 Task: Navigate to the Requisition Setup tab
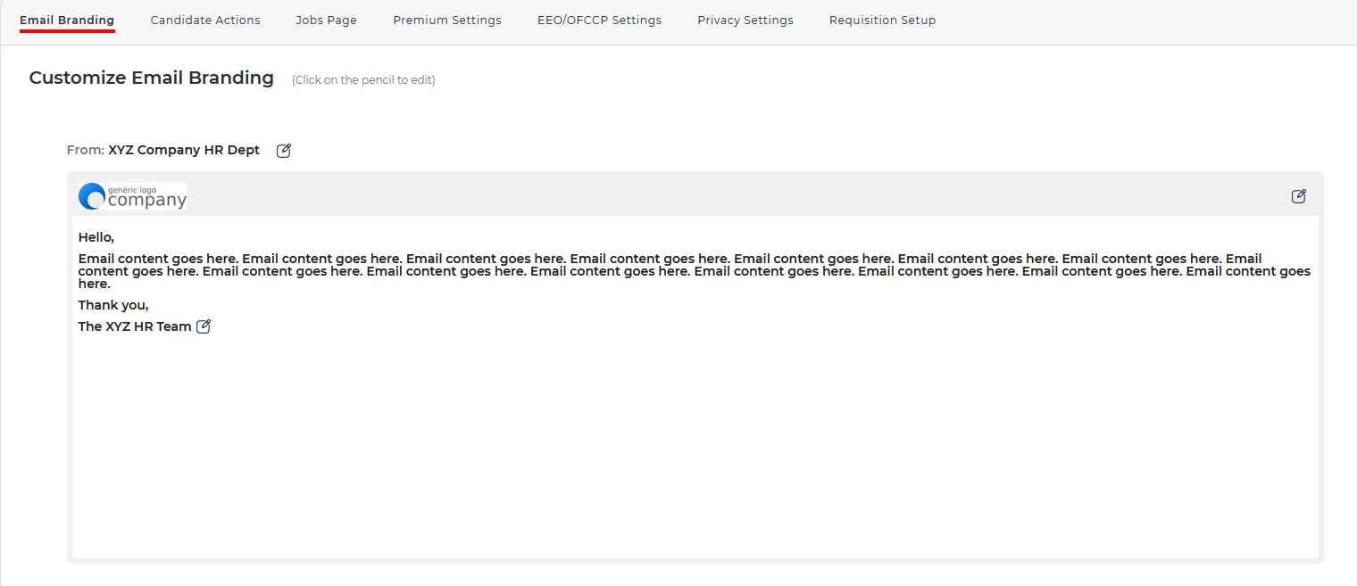883,20
